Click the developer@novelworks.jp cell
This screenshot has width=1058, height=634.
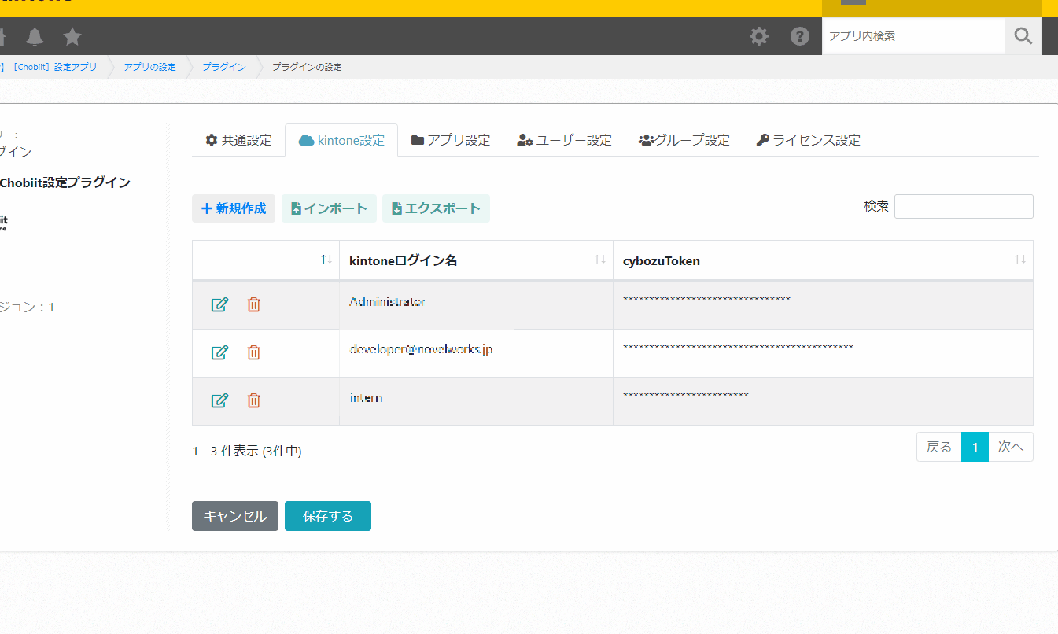pyautogui.click(x=476, y=352)
